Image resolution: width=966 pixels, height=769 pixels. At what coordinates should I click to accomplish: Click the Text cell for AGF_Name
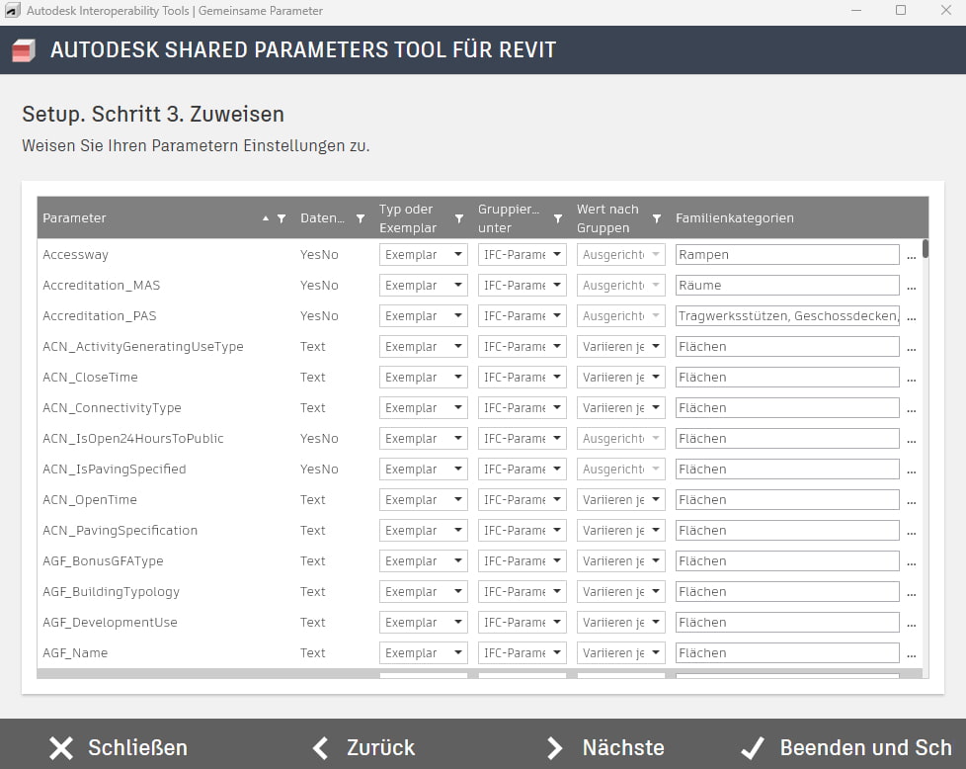coord(312,653)
